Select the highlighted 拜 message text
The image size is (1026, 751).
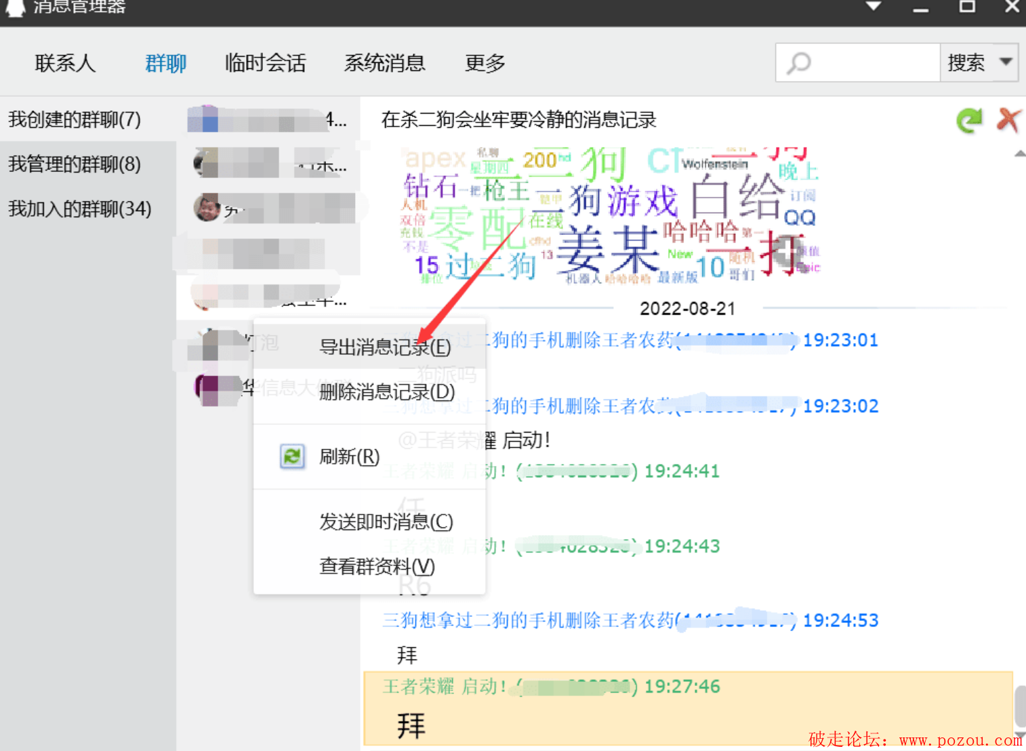pos(411,725)
